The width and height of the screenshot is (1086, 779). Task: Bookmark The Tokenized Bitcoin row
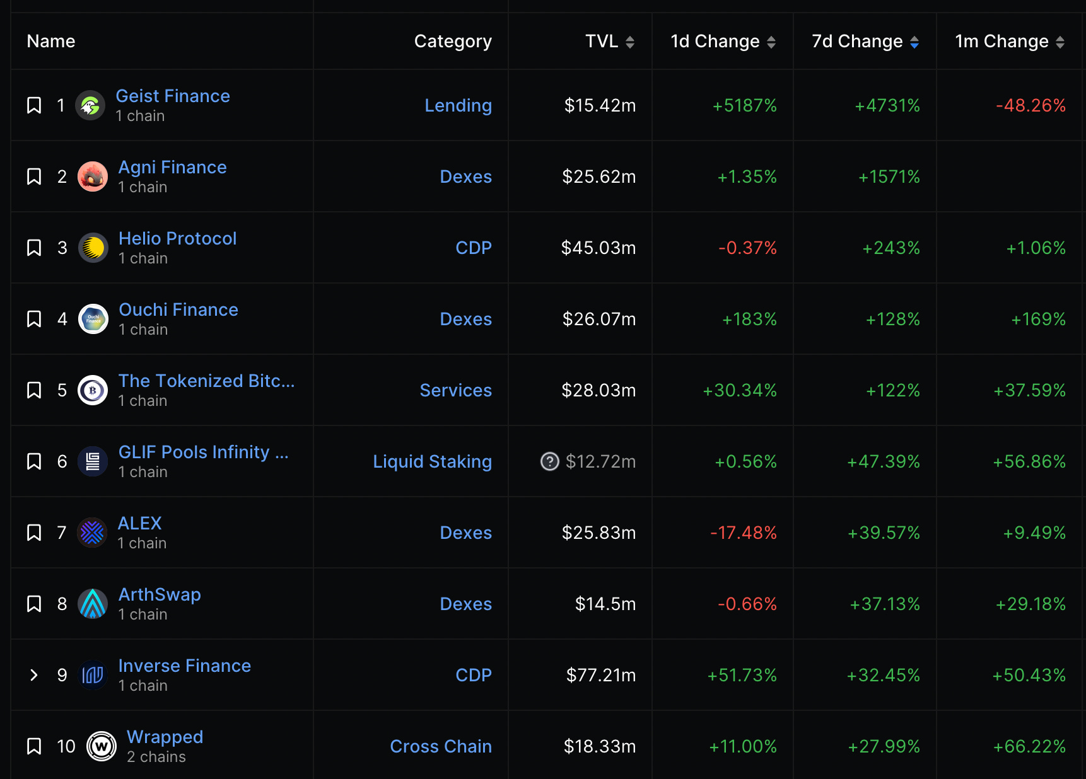coord(34,390)
